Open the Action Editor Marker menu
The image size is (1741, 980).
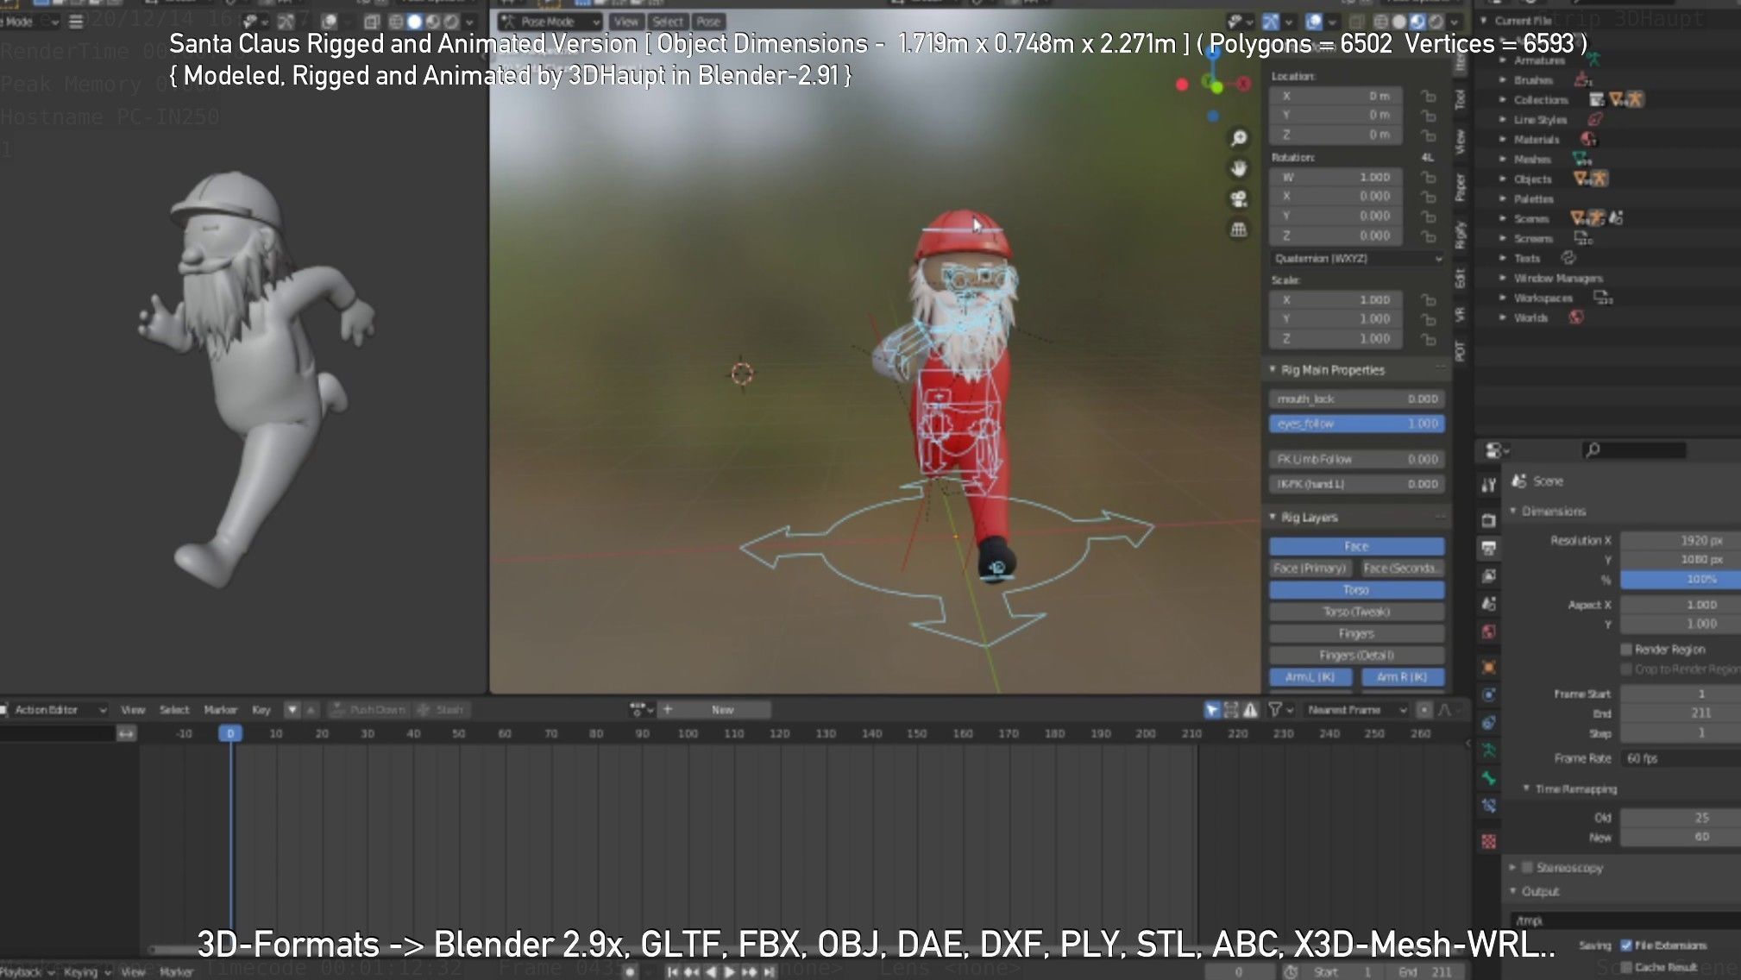(220, 710)
